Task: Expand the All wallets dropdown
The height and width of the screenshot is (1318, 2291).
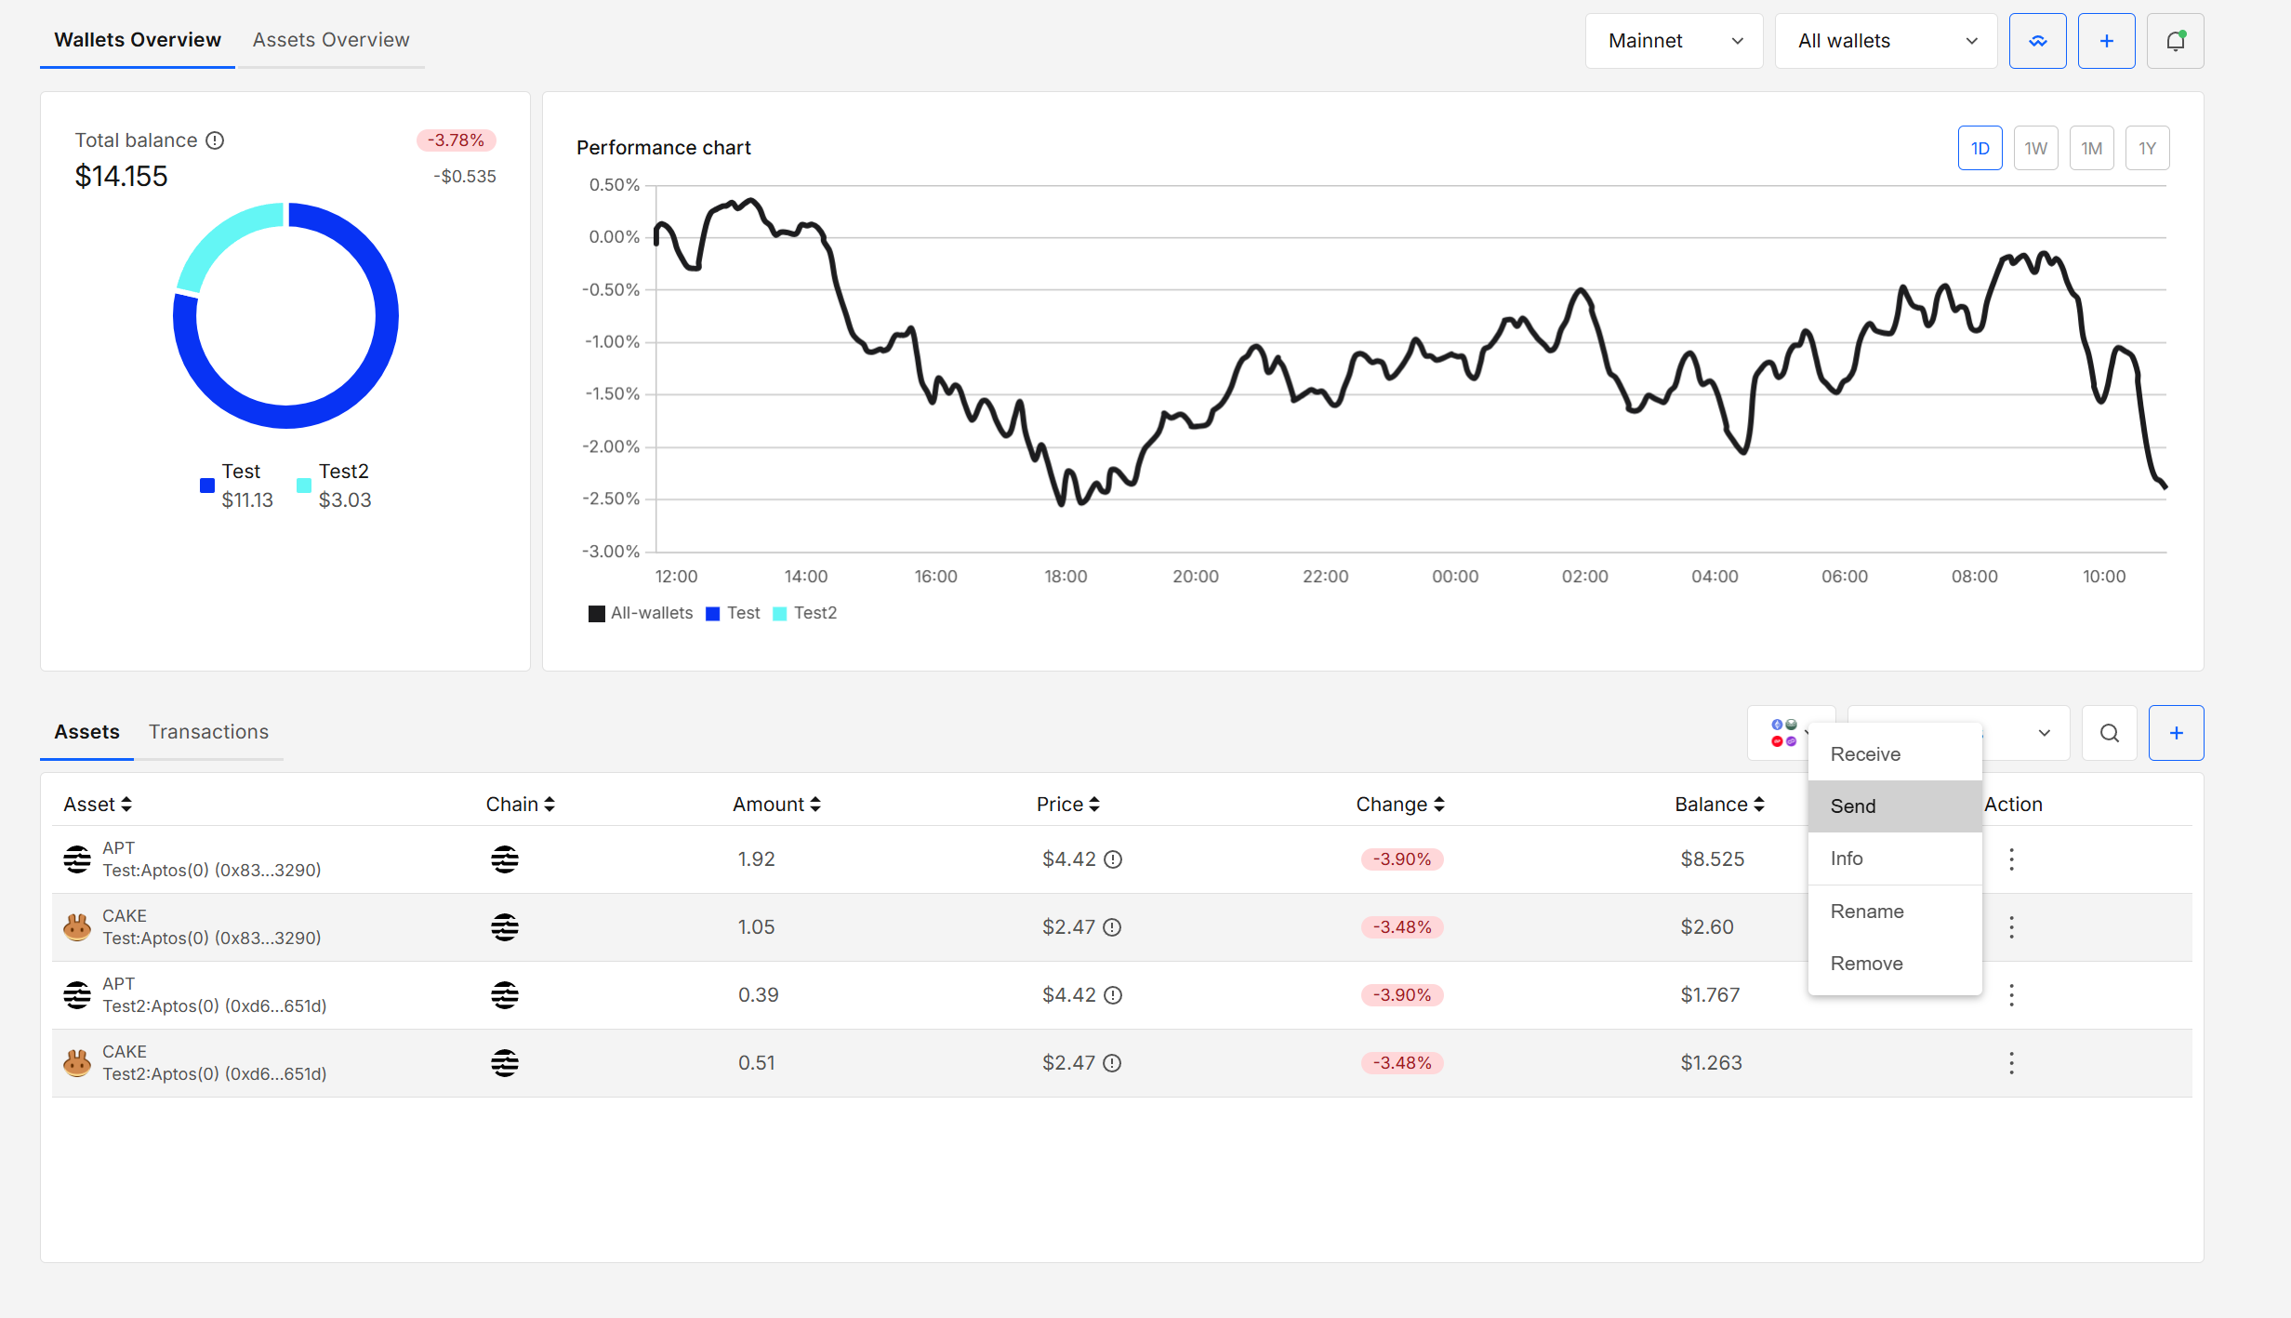Action: [x=1886, y=41]
